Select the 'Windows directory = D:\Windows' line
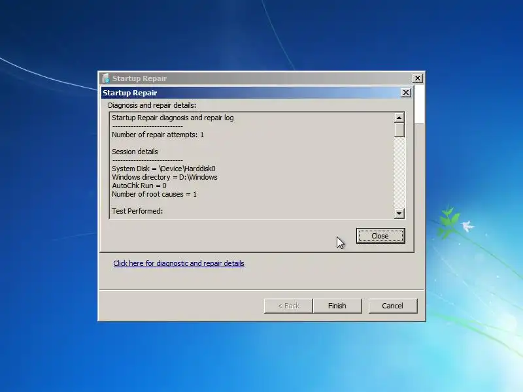 pyautogui.click(x=165, y=177)
